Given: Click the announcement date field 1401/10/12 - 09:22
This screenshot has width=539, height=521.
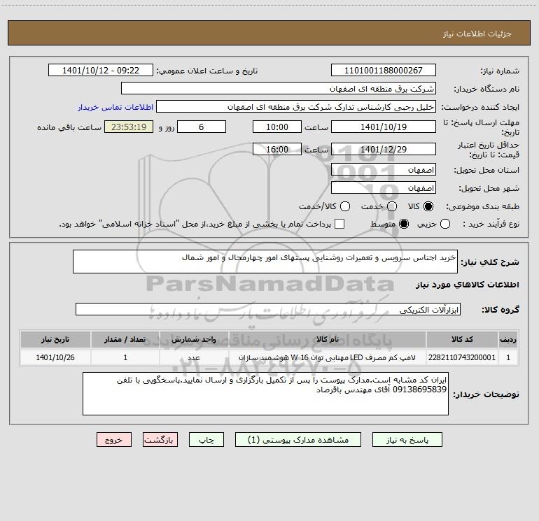Looking at the screenshot, I should [x=101, y=71].
